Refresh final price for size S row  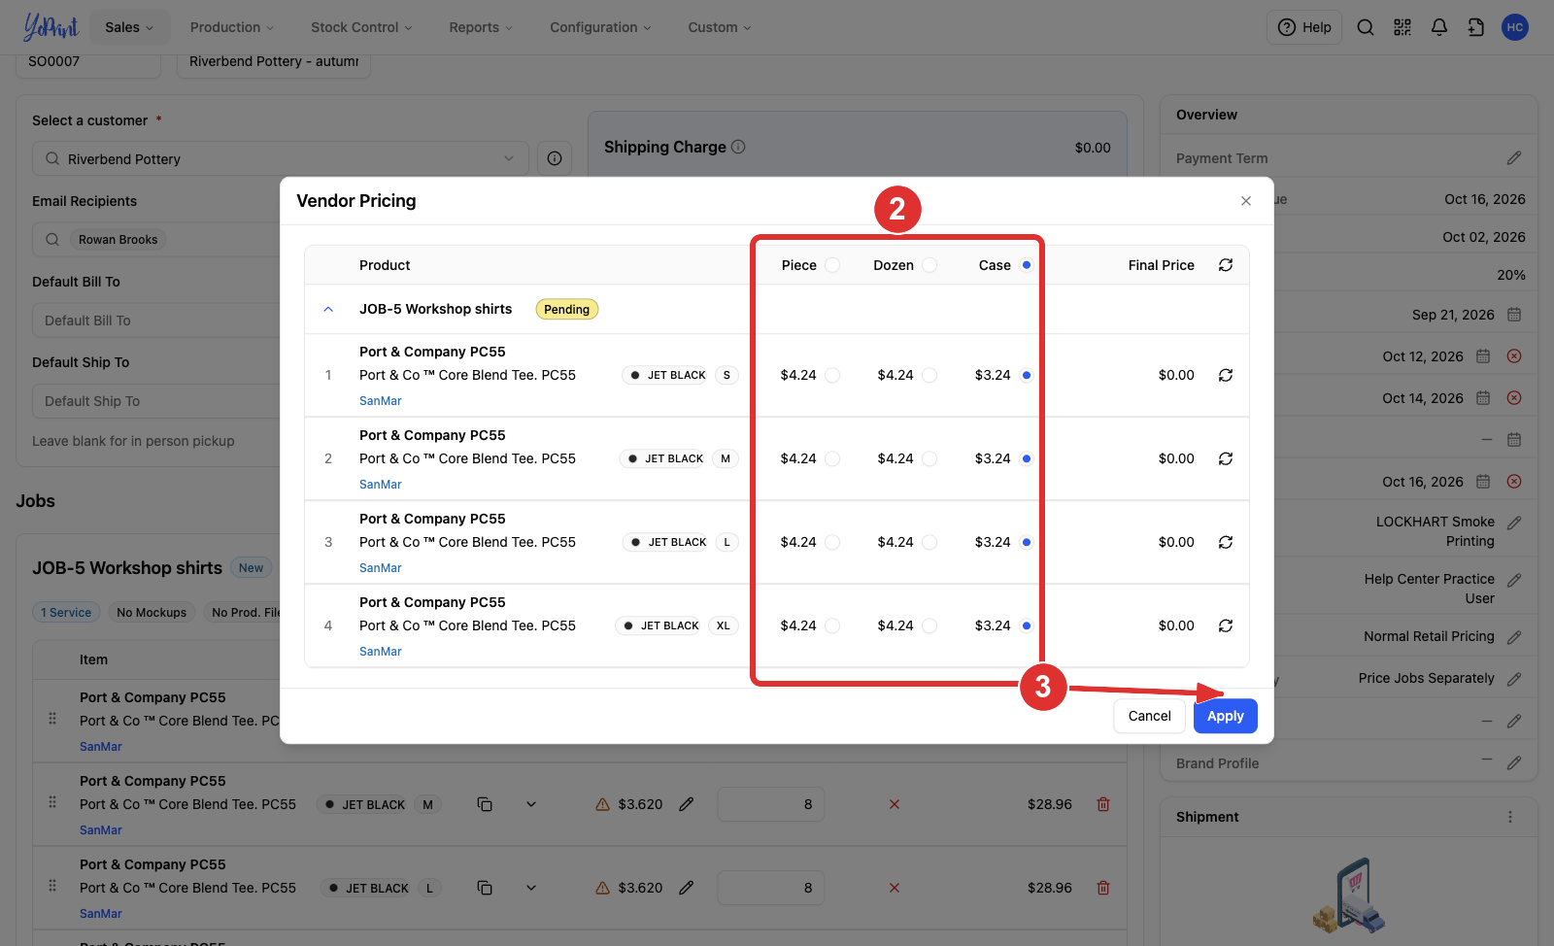click(x=1226, y=375)
